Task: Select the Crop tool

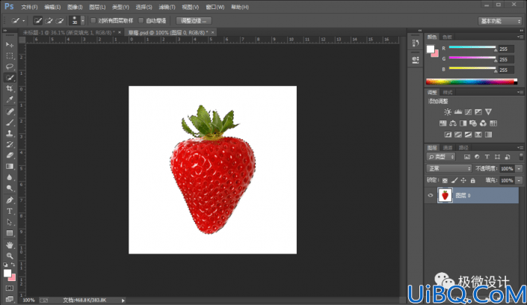Action: click(x=10, y=88)
